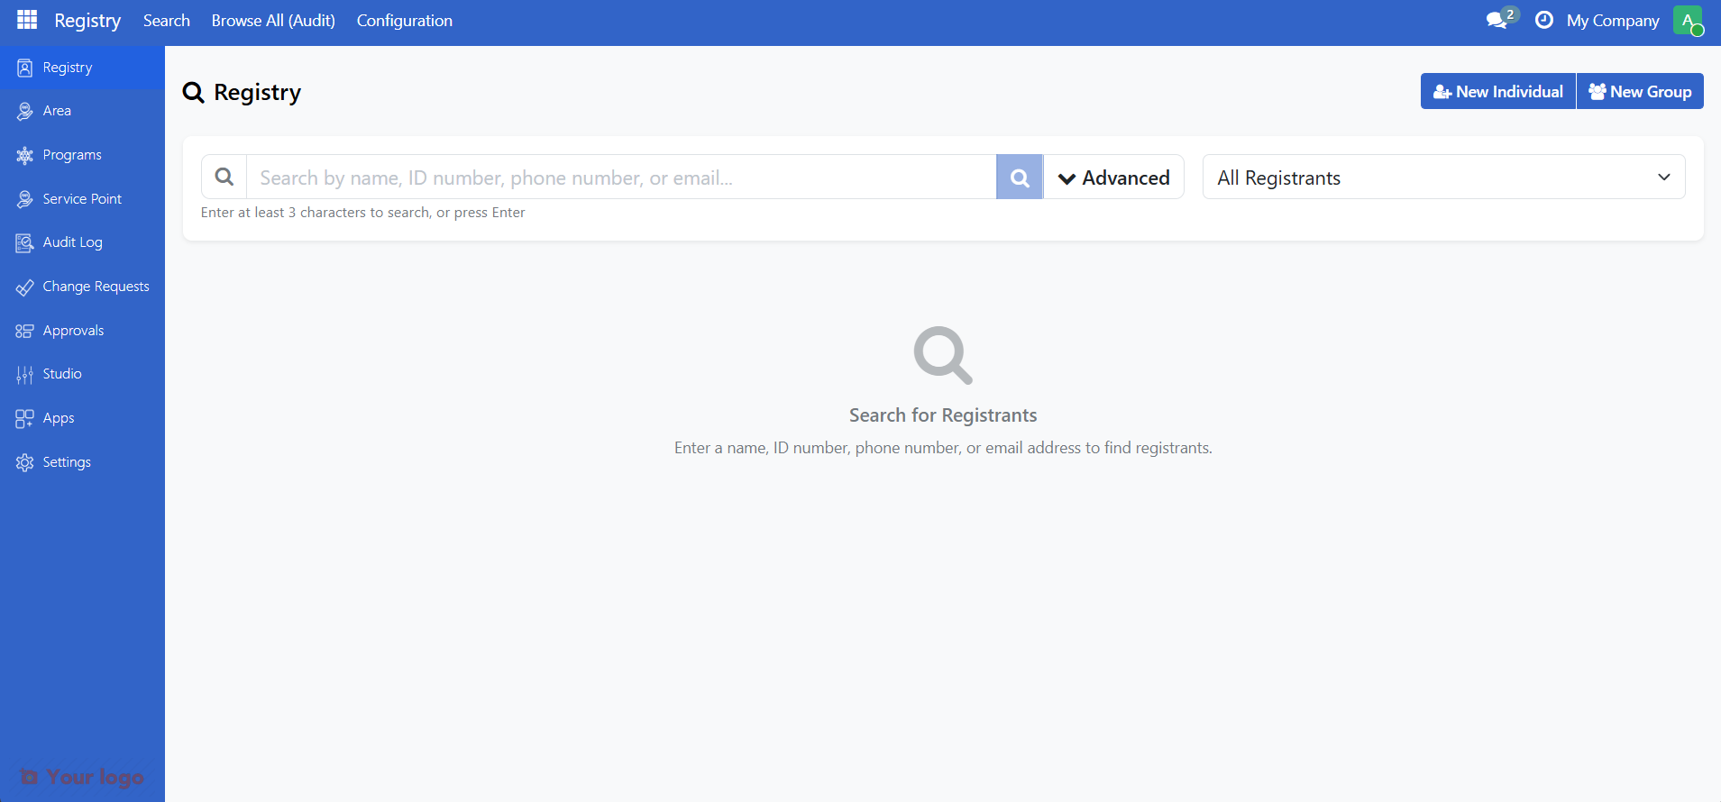Focus the registrant search input field
Screen dimensions: 1721x802
coord(621,178)
